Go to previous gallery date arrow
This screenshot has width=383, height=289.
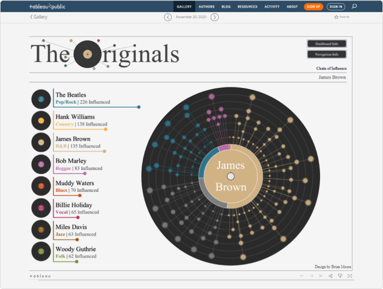pos(168,17)
